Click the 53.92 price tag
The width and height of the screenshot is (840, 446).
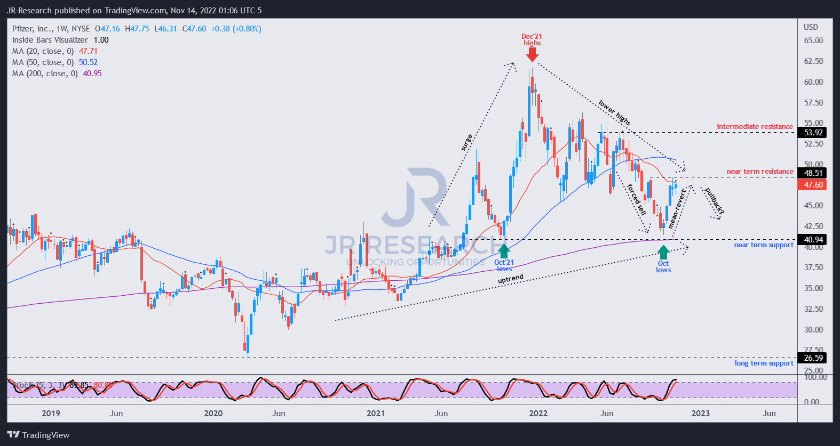coord(813,133)
